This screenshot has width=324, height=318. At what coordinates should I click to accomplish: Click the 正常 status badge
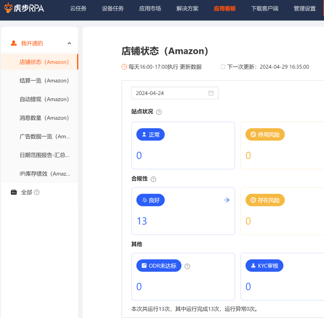point(150,135)
